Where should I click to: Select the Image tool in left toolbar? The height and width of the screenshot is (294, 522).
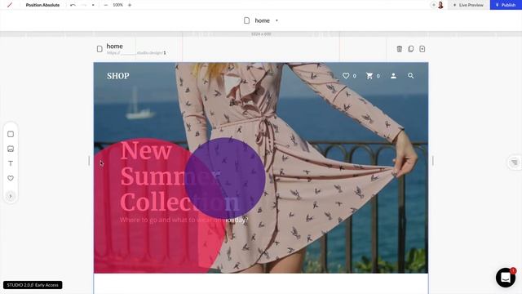[x=11, y=149]
